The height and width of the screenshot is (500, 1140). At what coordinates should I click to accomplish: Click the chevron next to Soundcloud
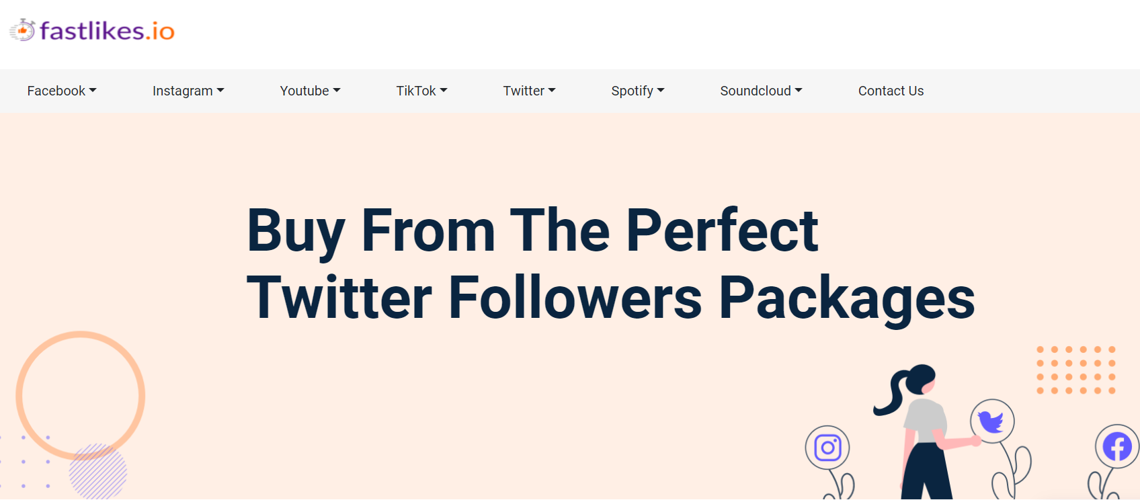(x=799, y=91)
